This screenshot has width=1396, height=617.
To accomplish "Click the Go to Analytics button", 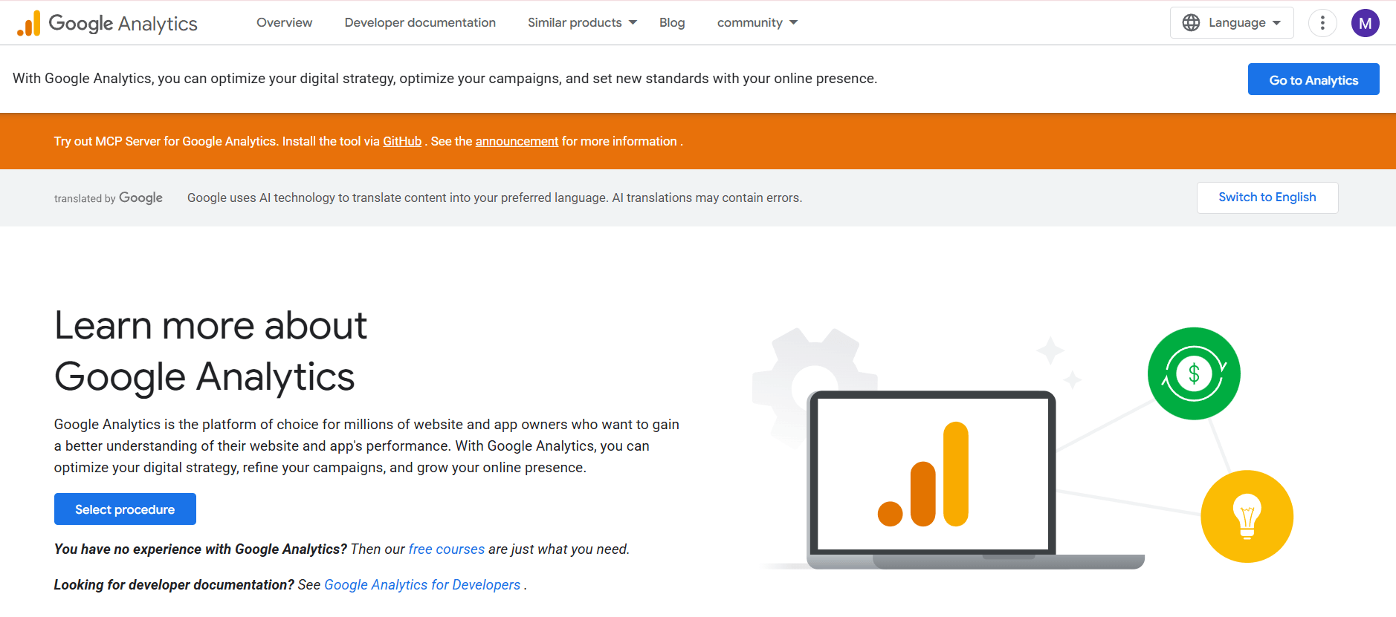I will [x=1313, y=79].
